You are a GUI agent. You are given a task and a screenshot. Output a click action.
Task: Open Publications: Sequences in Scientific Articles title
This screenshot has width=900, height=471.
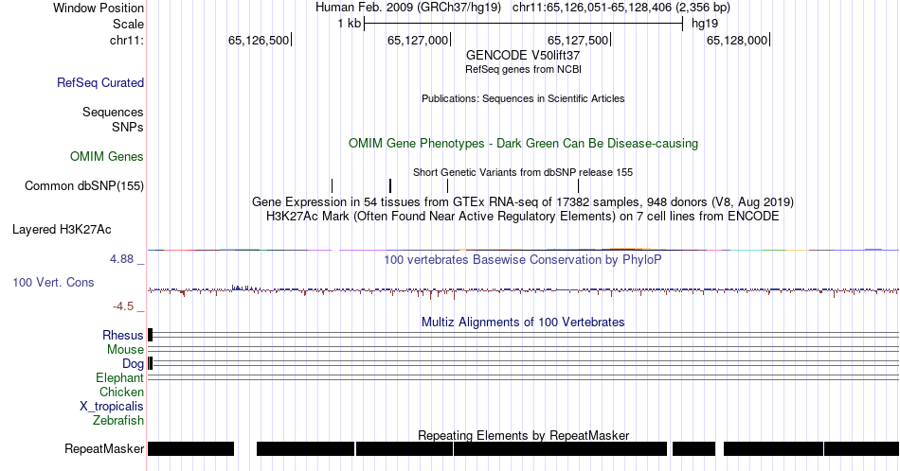click(x=523, y=98)
